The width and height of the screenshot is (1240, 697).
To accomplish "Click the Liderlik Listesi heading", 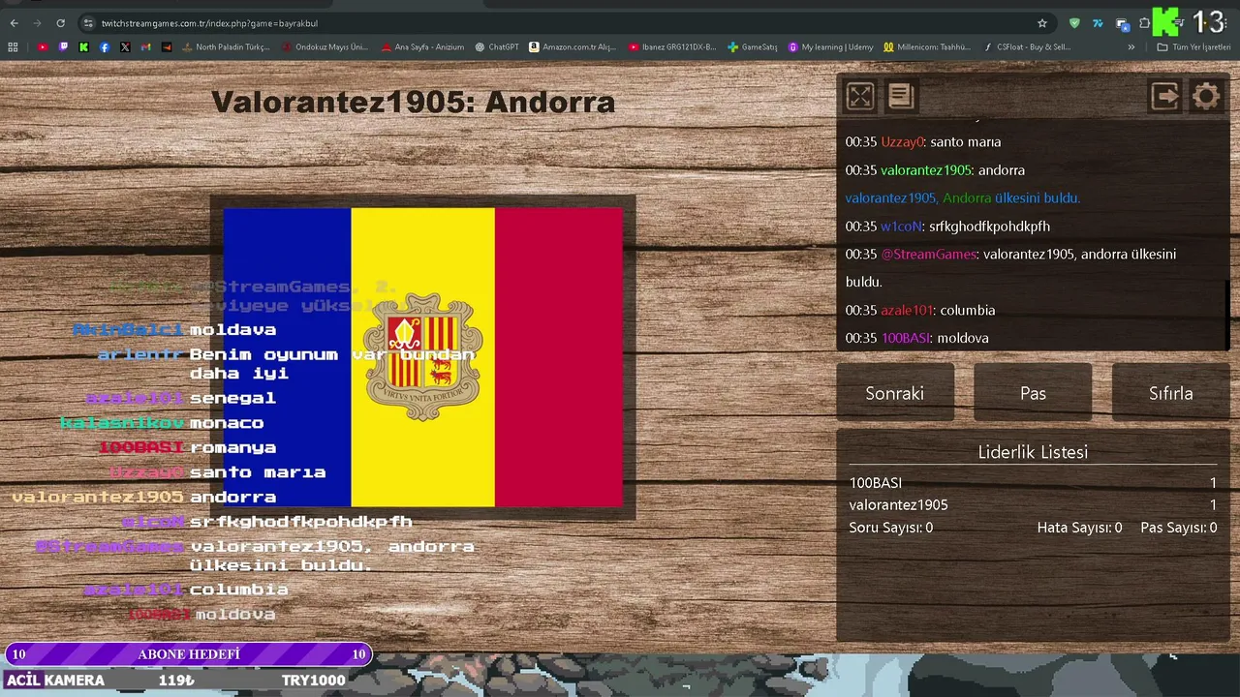I will (x=1033, y=452).
